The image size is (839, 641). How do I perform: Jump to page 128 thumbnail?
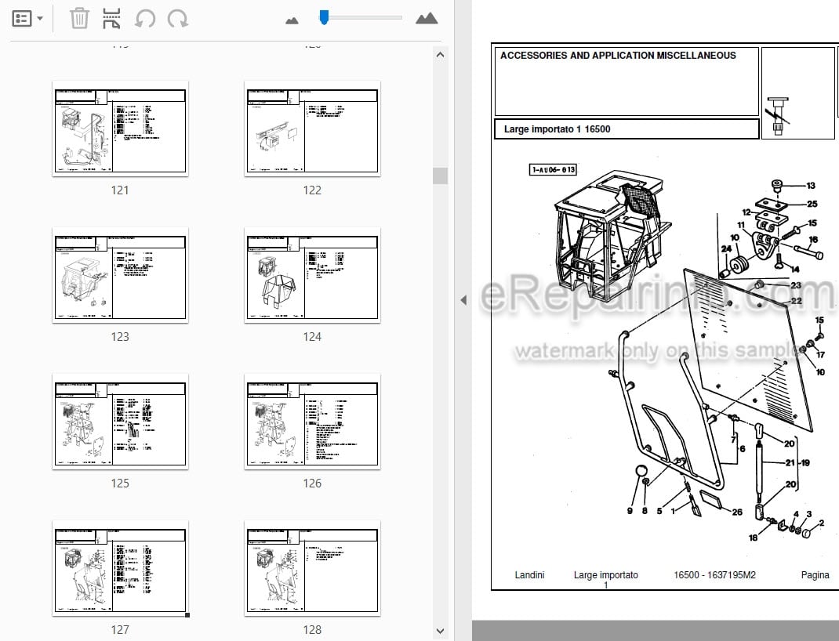coord(313,568)
